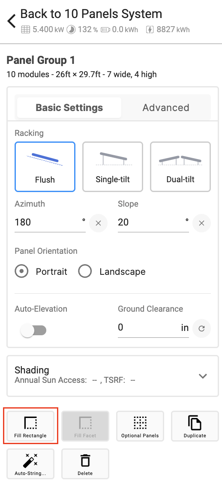222x481 pixels.
Task: Select Portrait panel orientation
Action: pos(21,271)
